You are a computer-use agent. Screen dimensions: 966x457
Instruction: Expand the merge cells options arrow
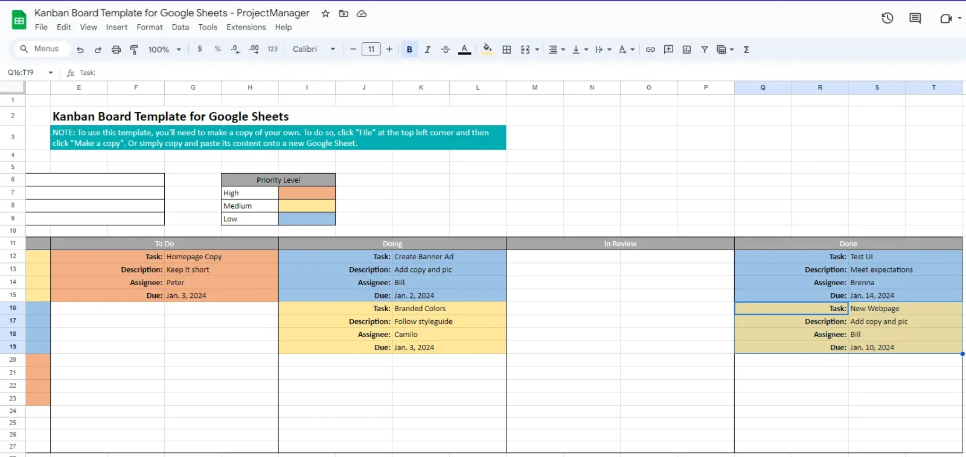pyautogui.click(x=537, y=49)
